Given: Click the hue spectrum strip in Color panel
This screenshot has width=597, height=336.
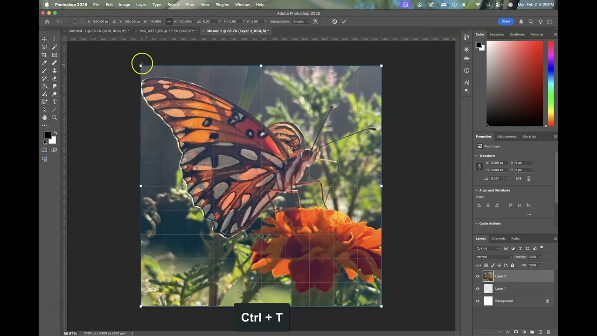Looking at the screenshot, I should coord(551,84).
